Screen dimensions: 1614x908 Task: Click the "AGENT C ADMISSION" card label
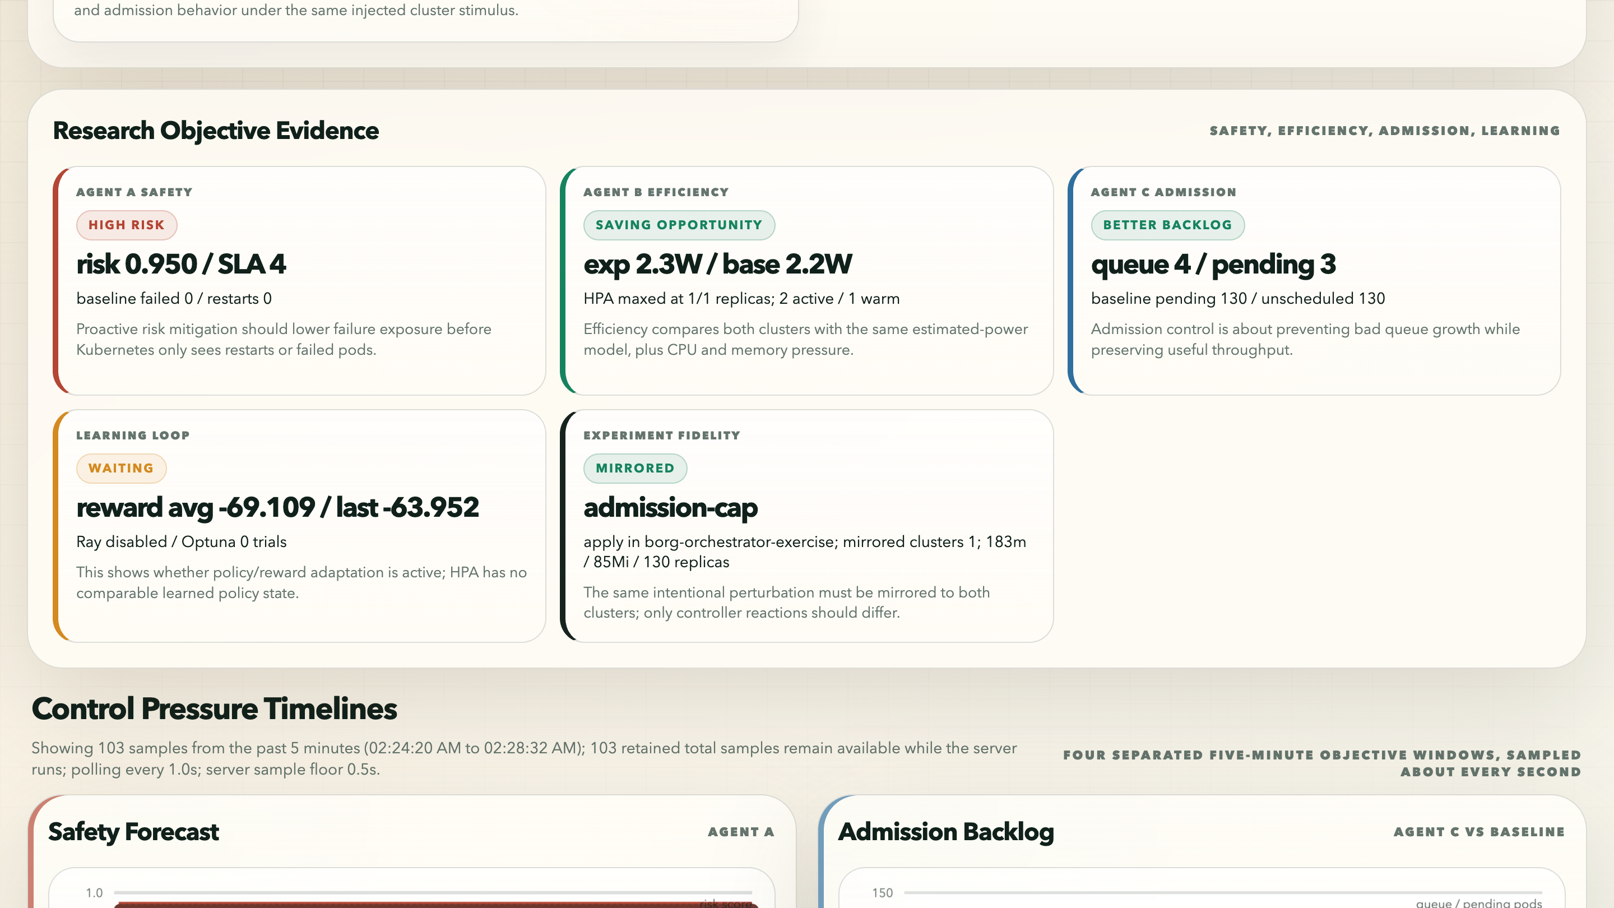tap(1163, 192)
